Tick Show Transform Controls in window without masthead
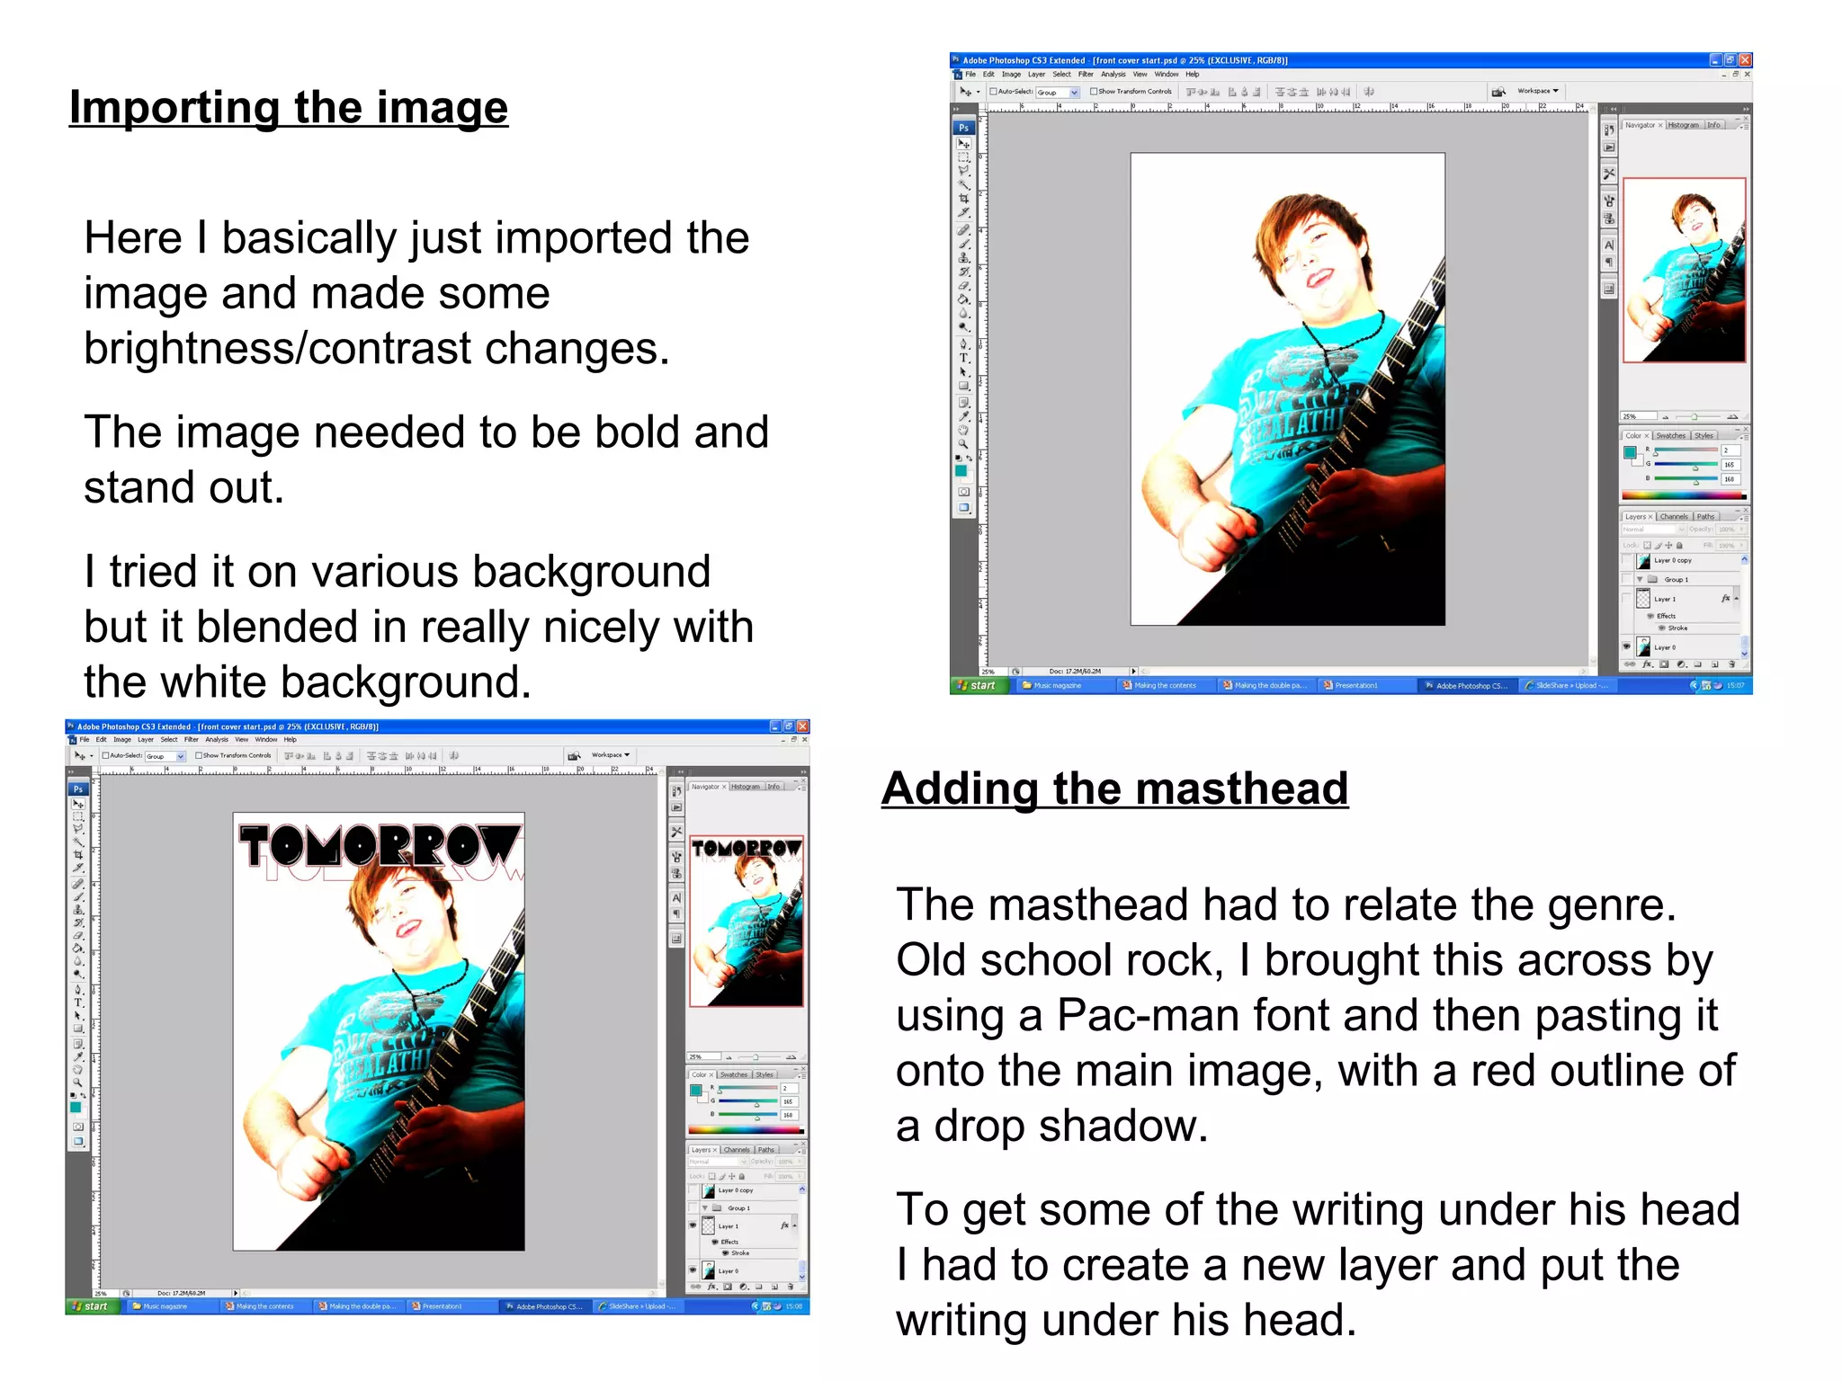1842x1381 pixels. (1094, 92)
